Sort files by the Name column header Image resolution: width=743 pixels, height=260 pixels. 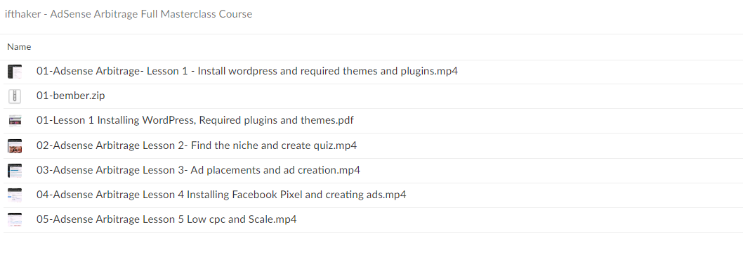click(x=19, y=46)
